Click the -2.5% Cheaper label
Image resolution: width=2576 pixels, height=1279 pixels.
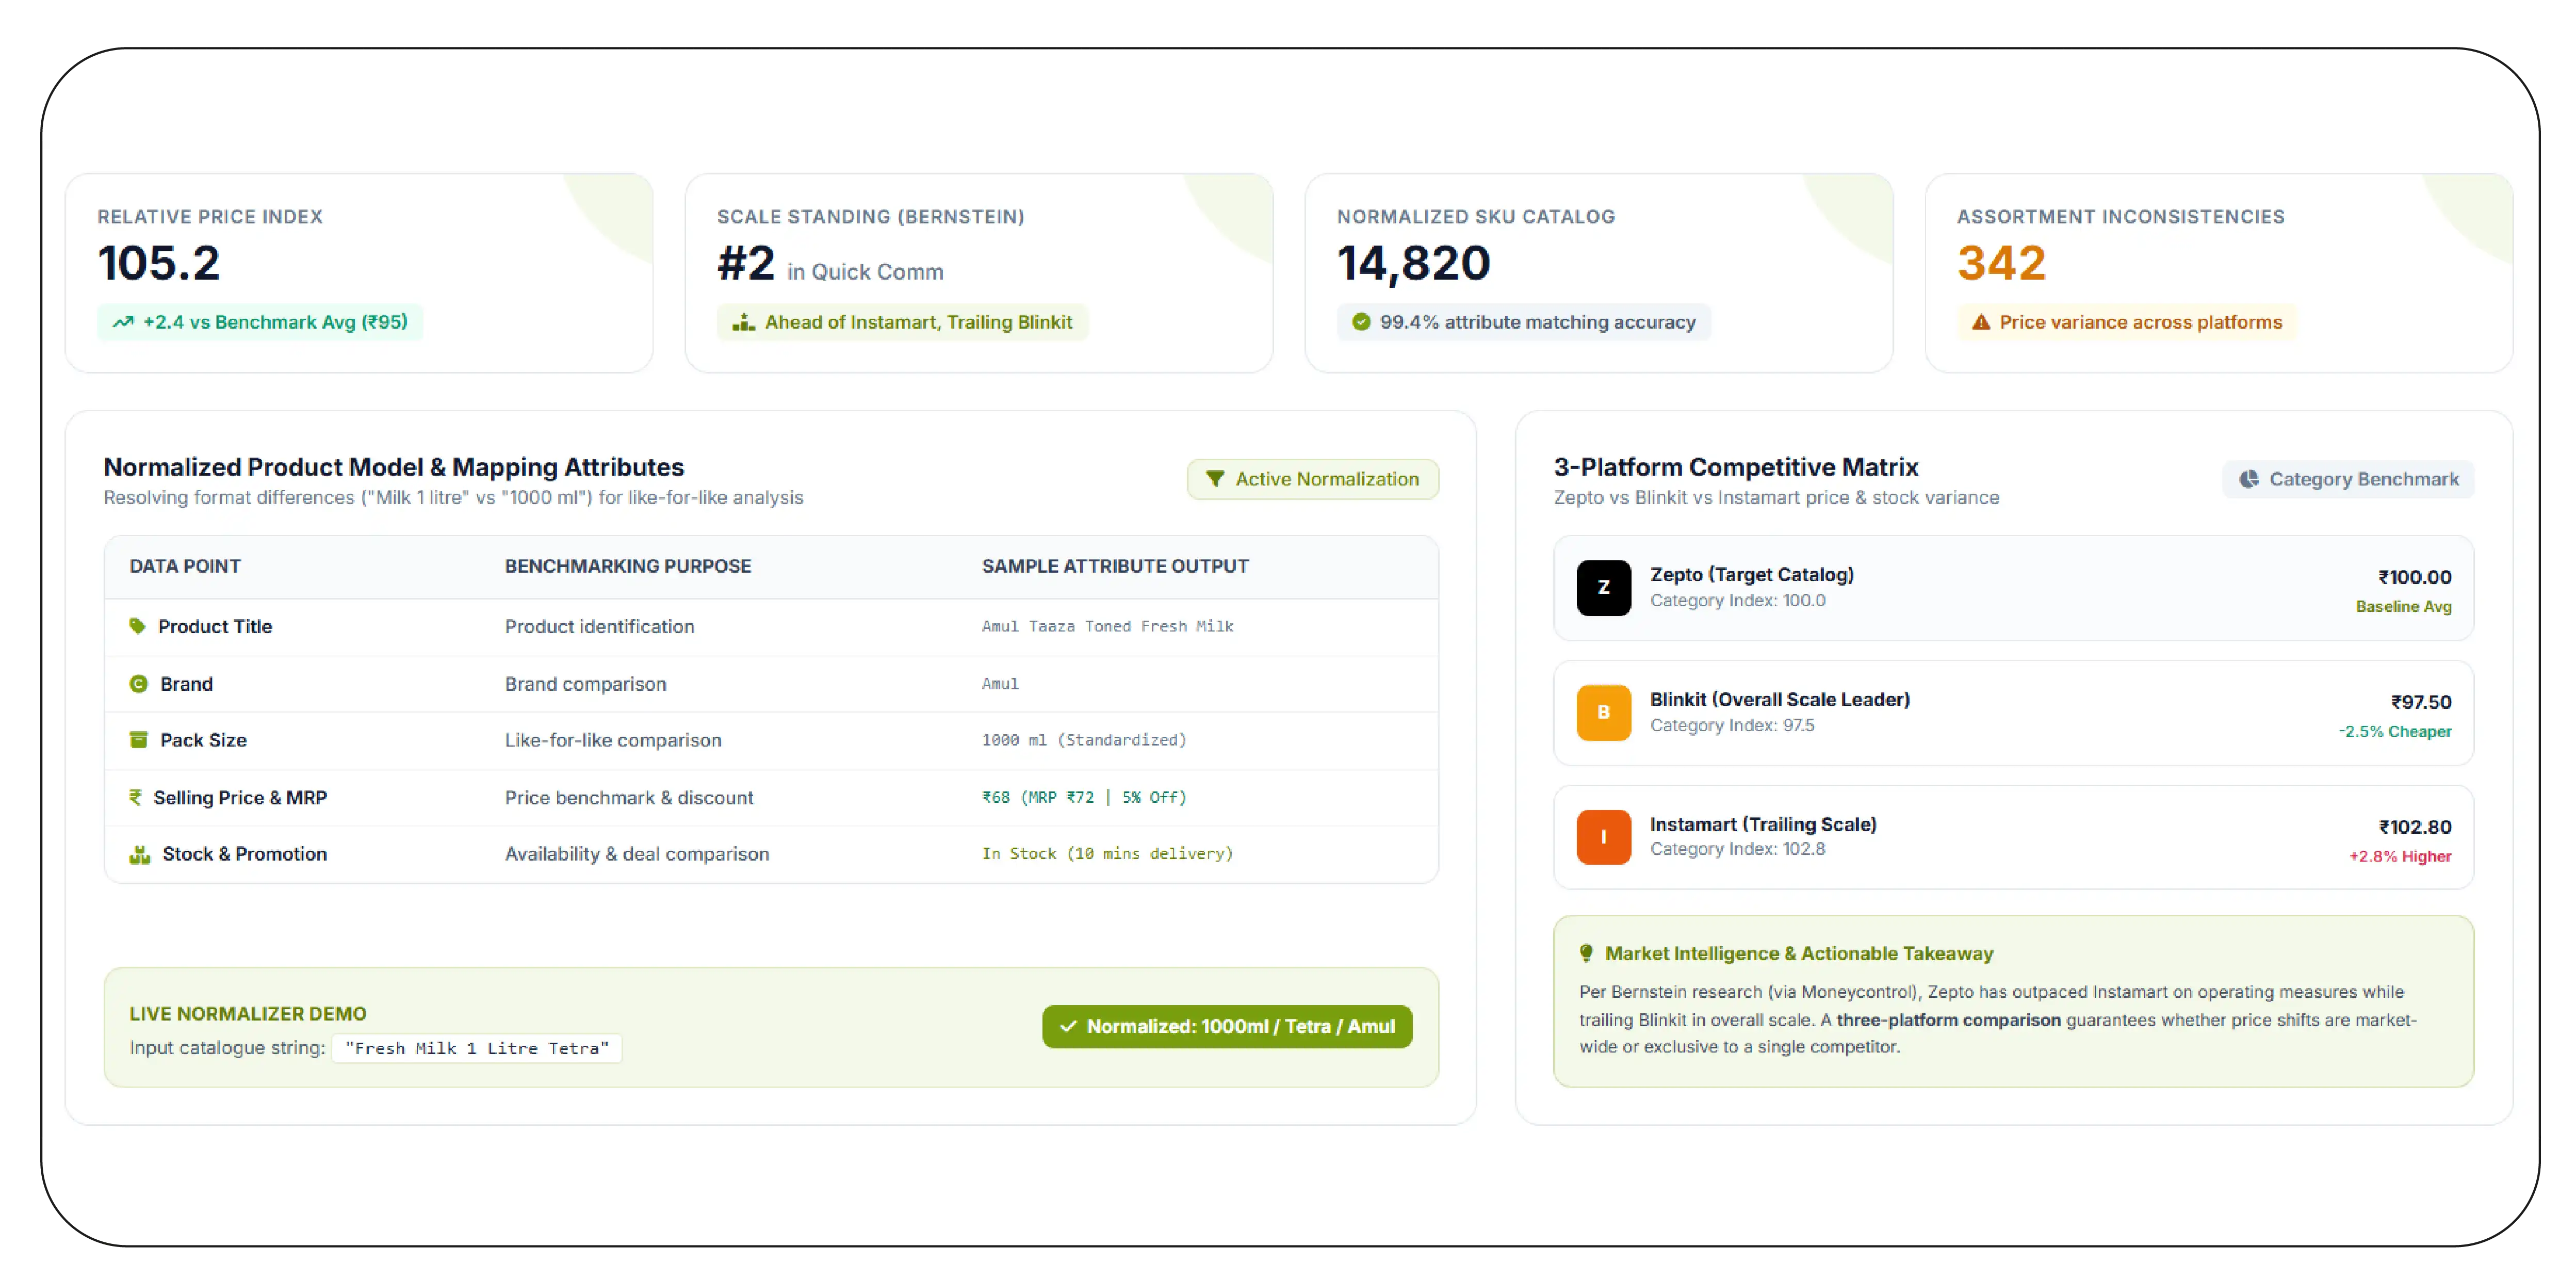pos(2395,731)
